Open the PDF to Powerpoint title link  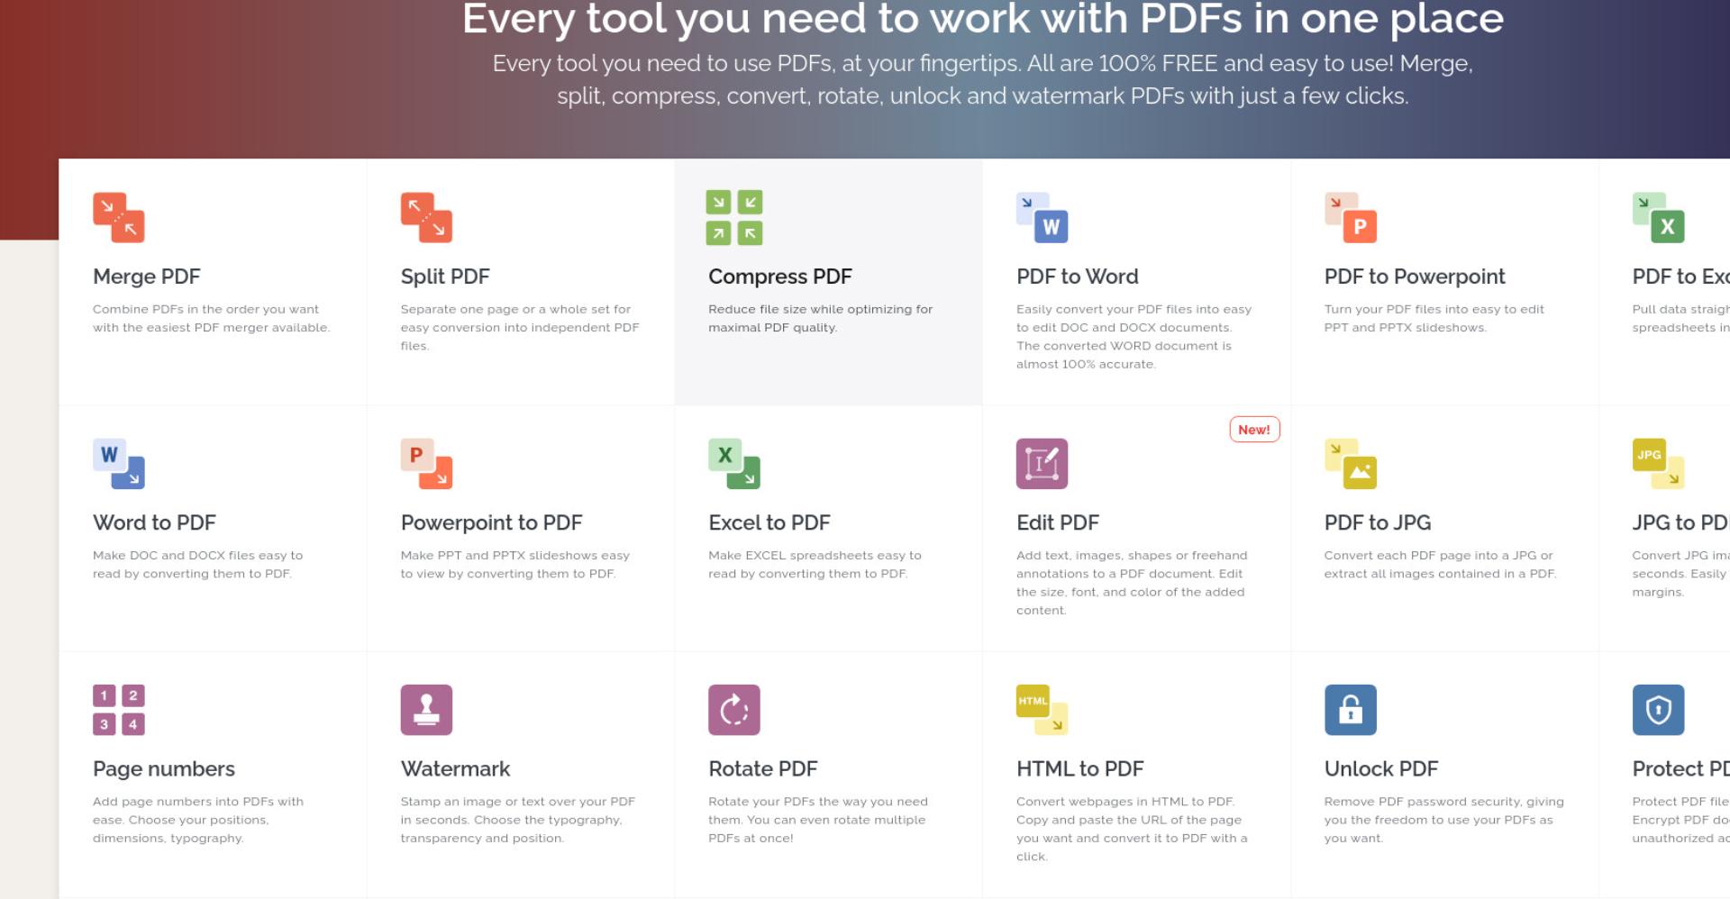tap(1415, 277)
